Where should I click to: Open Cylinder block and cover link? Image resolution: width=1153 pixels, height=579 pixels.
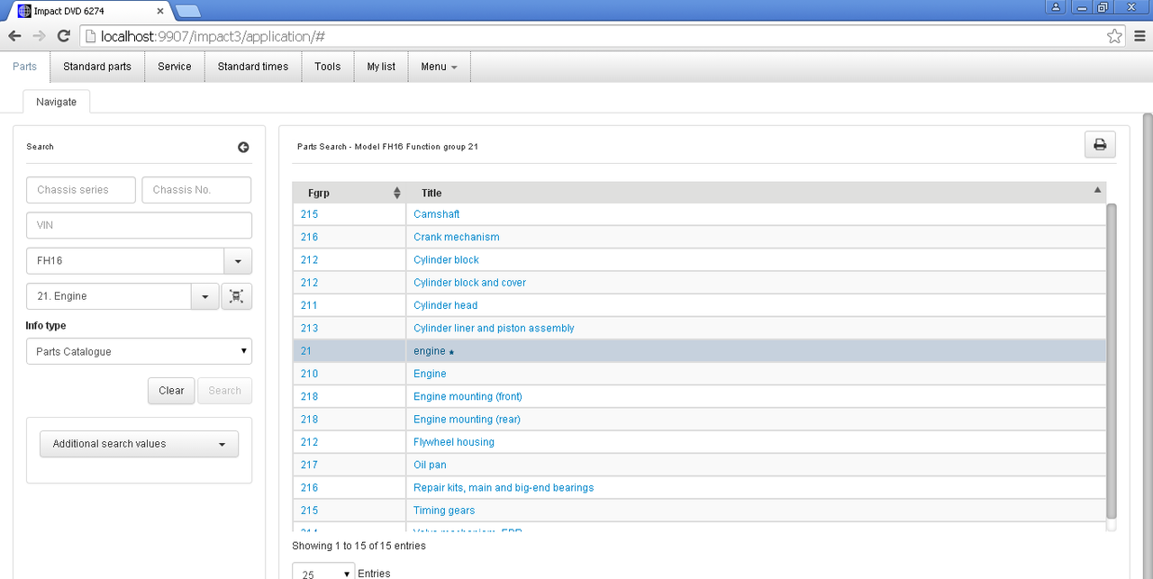click(x=470, y=283)
